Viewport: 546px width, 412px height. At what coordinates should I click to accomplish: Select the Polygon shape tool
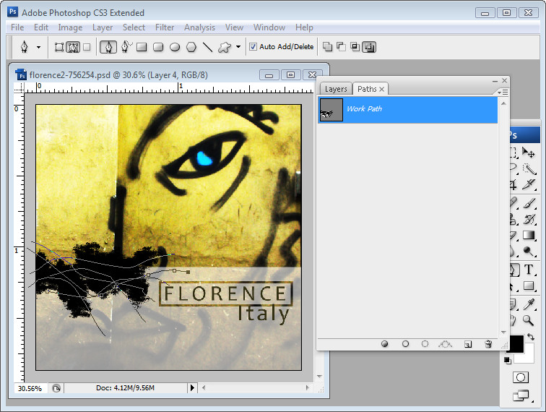[x=191, y=47]
